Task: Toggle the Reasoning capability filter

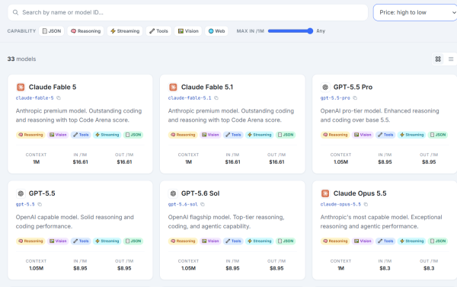Action: coord(85,31)
